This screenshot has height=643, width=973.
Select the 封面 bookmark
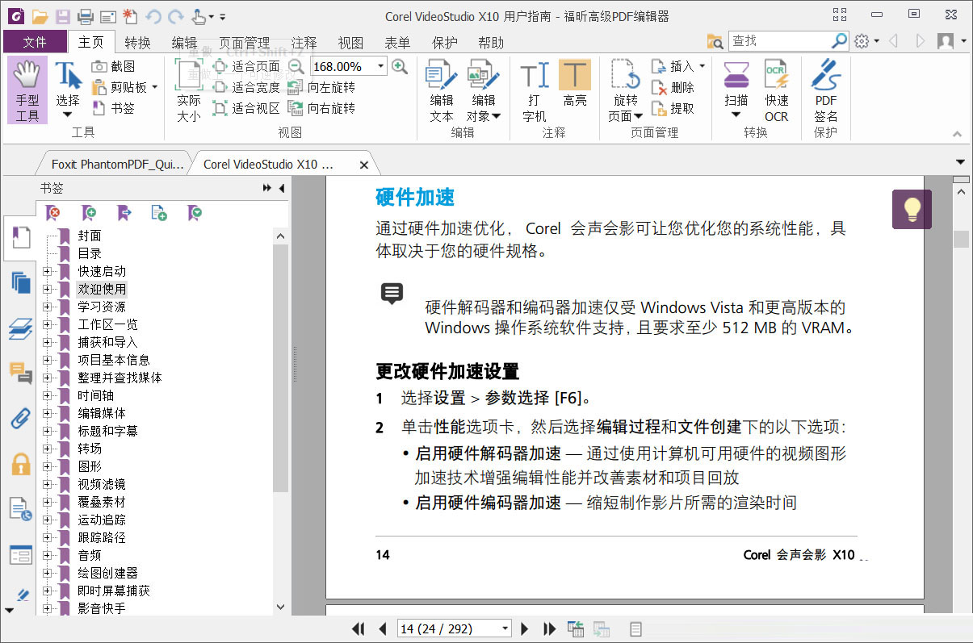click(90, 236)
